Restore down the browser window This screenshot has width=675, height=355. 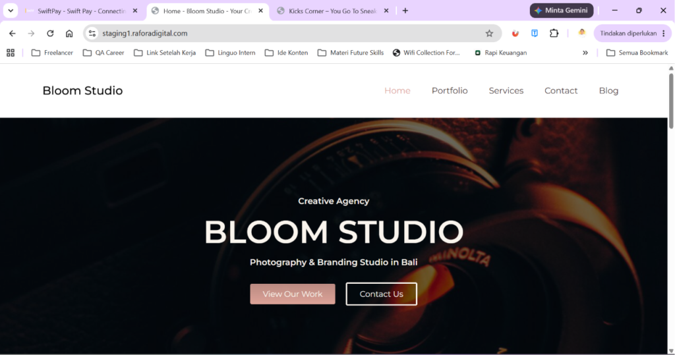pos(639,11)
